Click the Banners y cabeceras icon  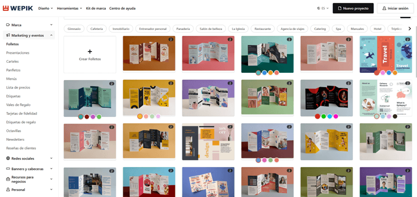8,169
